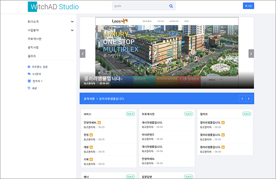276x179 pixels.
Task: Go to 갤러리 in the sidebar
Action: click(x=32, y=56)
